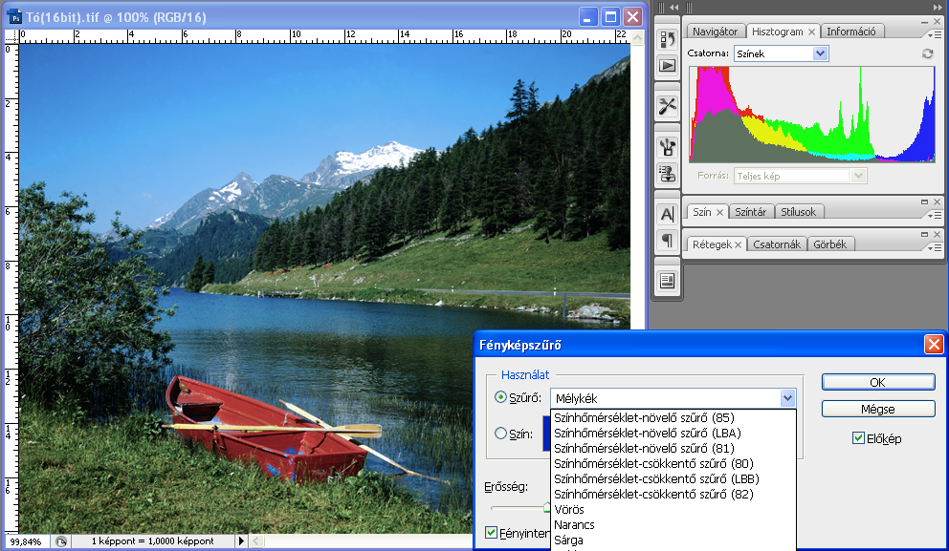Open the Tool Presets panel icon

[x=668, y=106]
